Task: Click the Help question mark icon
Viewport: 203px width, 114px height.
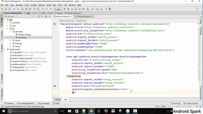Action: 106,9
